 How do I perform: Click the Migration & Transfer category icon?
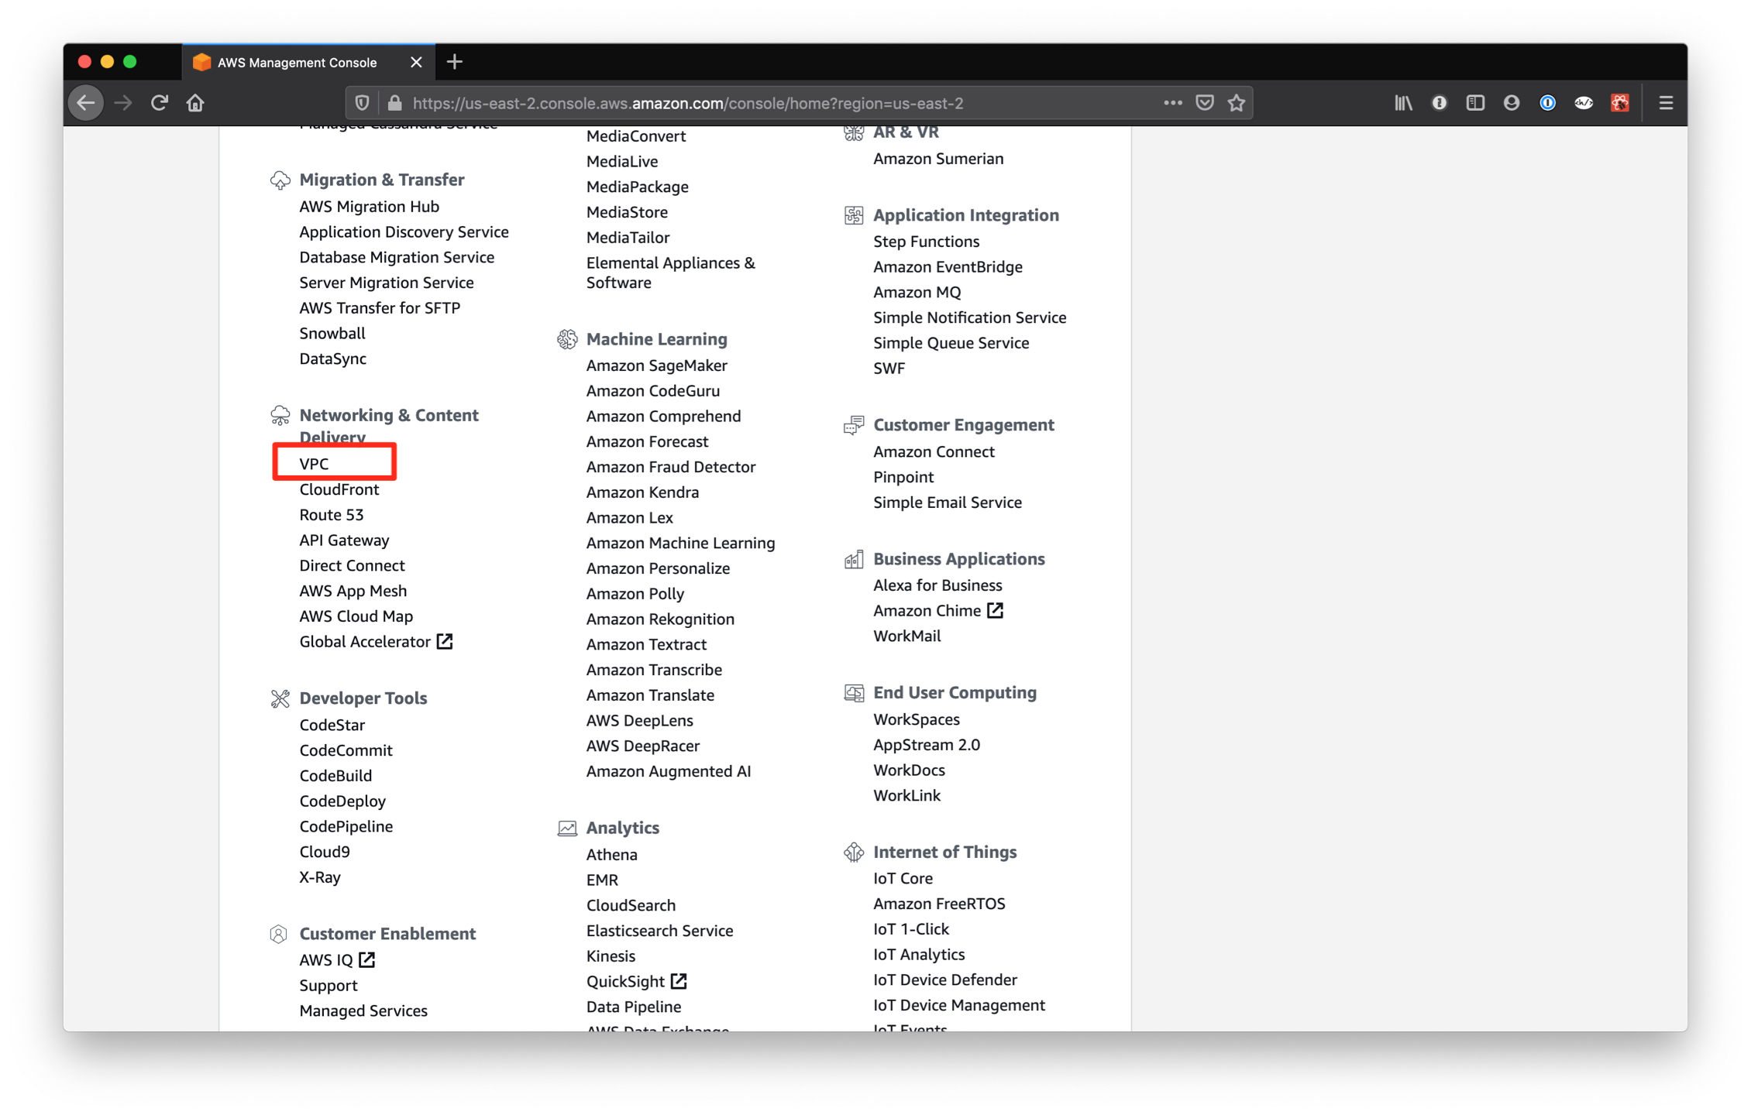pyautogui.click(x=279, y=179)
